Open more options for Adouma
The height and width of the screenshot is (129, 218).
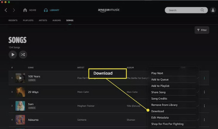204,120
